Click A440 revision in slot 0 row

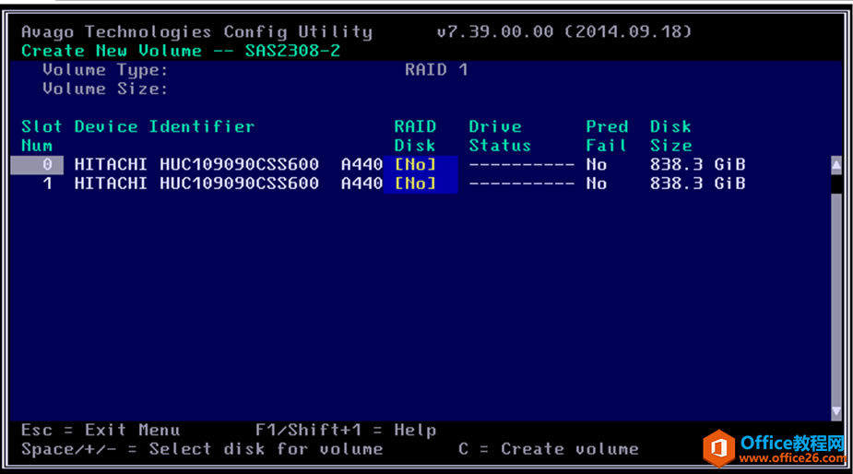[361, 164]
